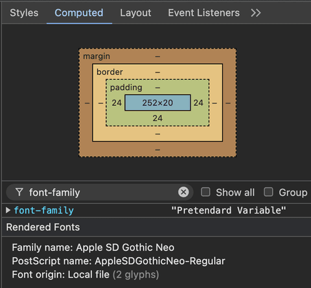Click the filter funnel icon

[x=19, y=192]
